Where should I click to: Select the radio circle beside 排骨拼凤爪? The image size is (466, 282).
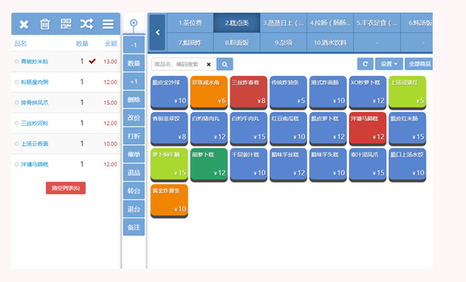coord(17,103)
